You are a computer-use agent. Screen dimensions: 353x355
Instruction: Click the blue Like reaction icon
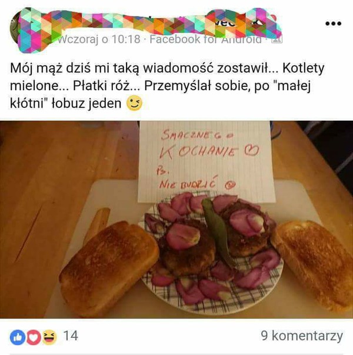coord(18,337)
